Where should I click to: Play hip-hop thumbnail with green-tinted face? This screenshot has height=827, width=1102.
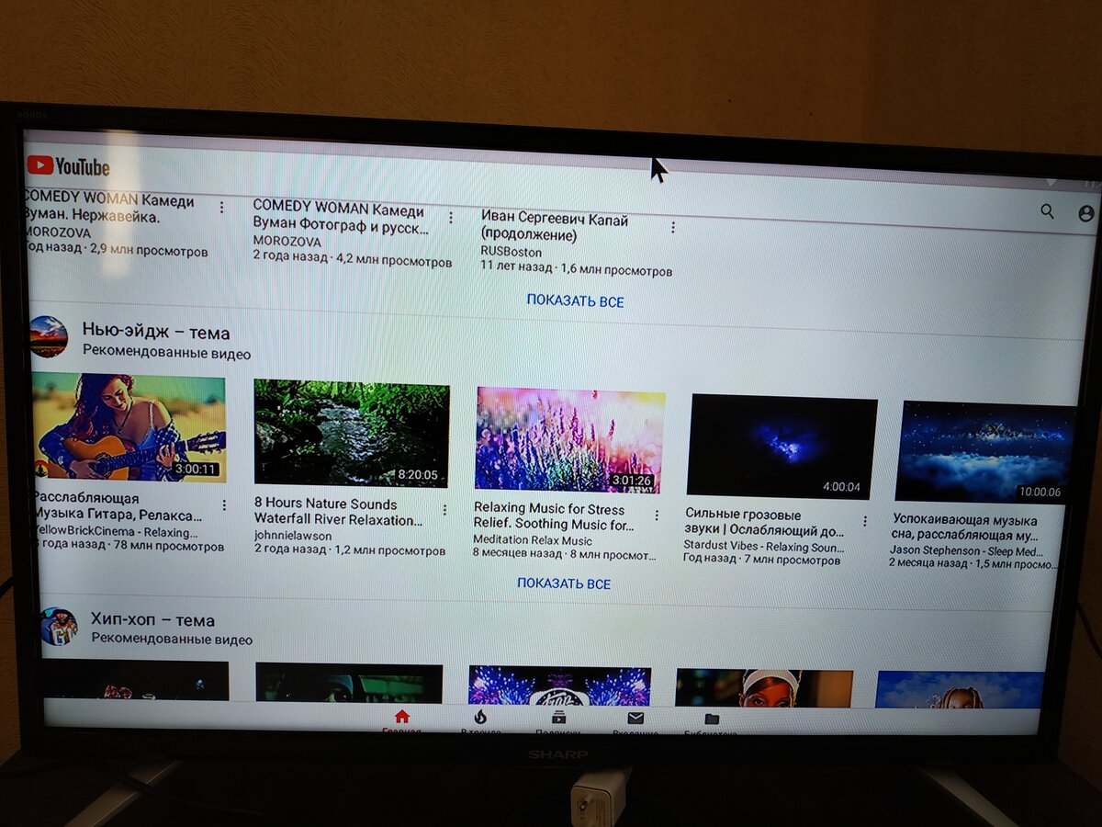coord(349,684)
